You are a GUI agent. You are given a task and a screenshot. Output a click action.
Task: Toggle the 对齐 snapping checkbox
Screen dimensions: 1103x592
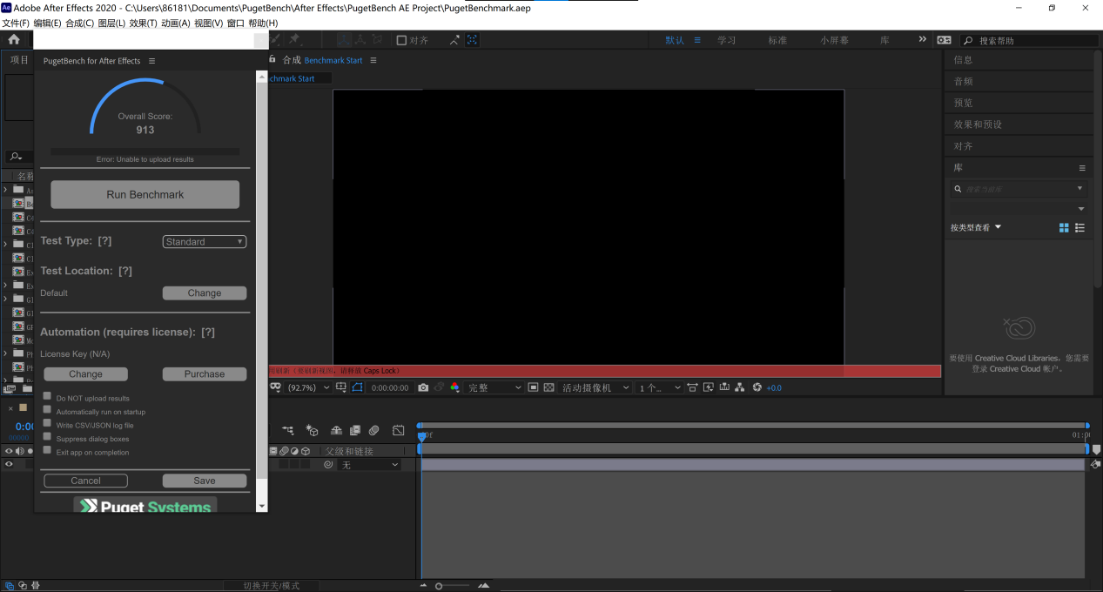(401, 40)
